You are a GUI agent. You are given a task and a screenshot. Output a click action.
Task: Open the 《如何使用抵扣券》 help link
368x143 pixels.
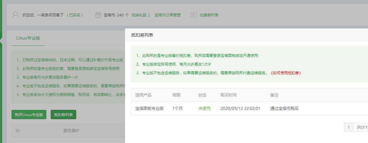tap(285, 73)
